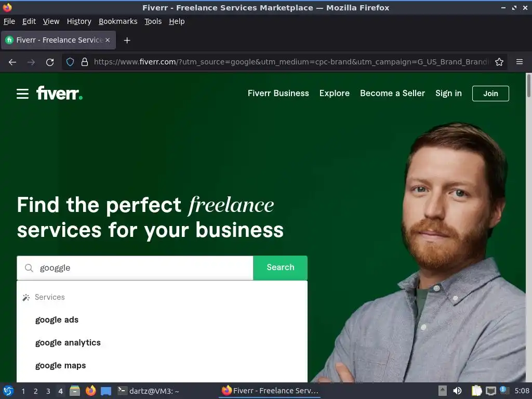Click the Explore link
Image resolution: width=532 pixels, height=399 pixels.
coord(334,94)
